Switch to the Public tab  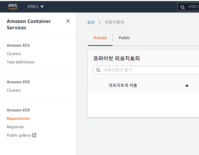click(124, 38)
